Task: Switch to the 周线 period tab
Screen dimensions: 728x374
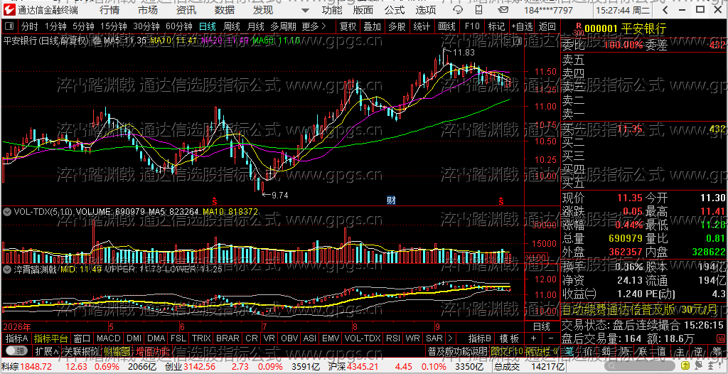Action: pyautogui.click(x=231, y=26)
